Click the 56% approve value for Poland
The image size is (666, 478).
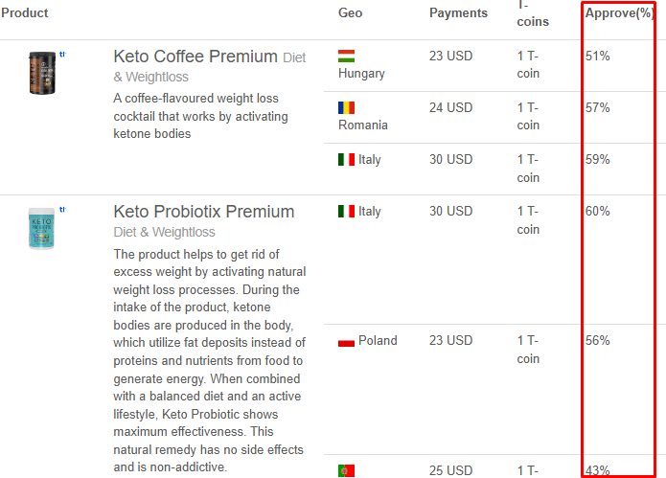pos(597,340)
